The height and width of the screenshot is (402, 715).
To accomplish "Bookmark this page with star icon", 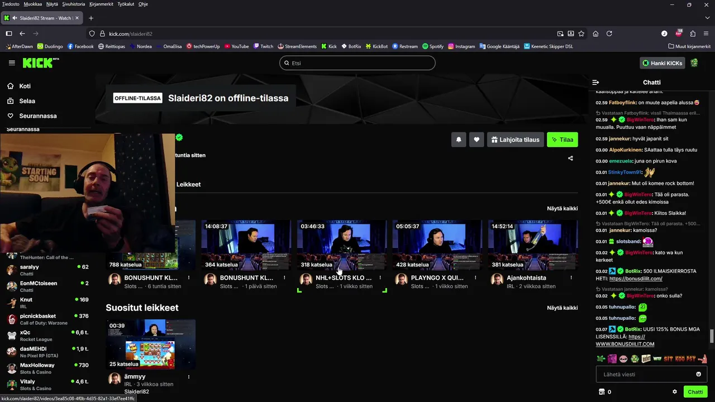I will click(x=581, y=33).
